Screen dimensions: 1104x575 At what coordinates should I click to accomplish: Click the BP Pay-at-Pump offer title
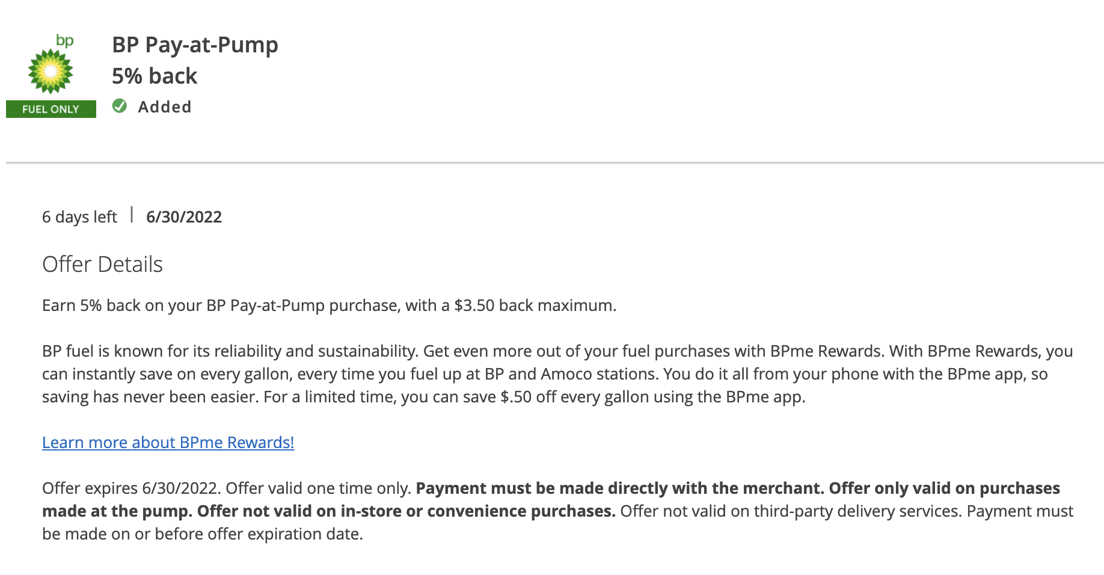(x=195, y=45)
